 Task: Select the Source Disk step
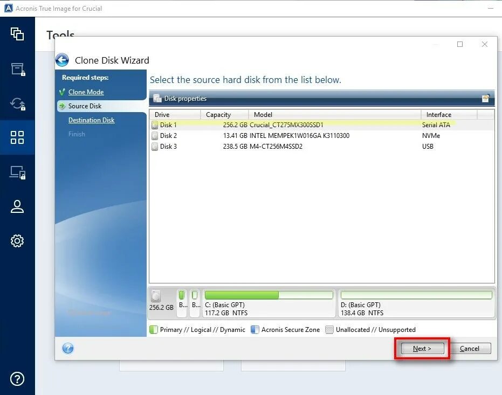(85, 106)
